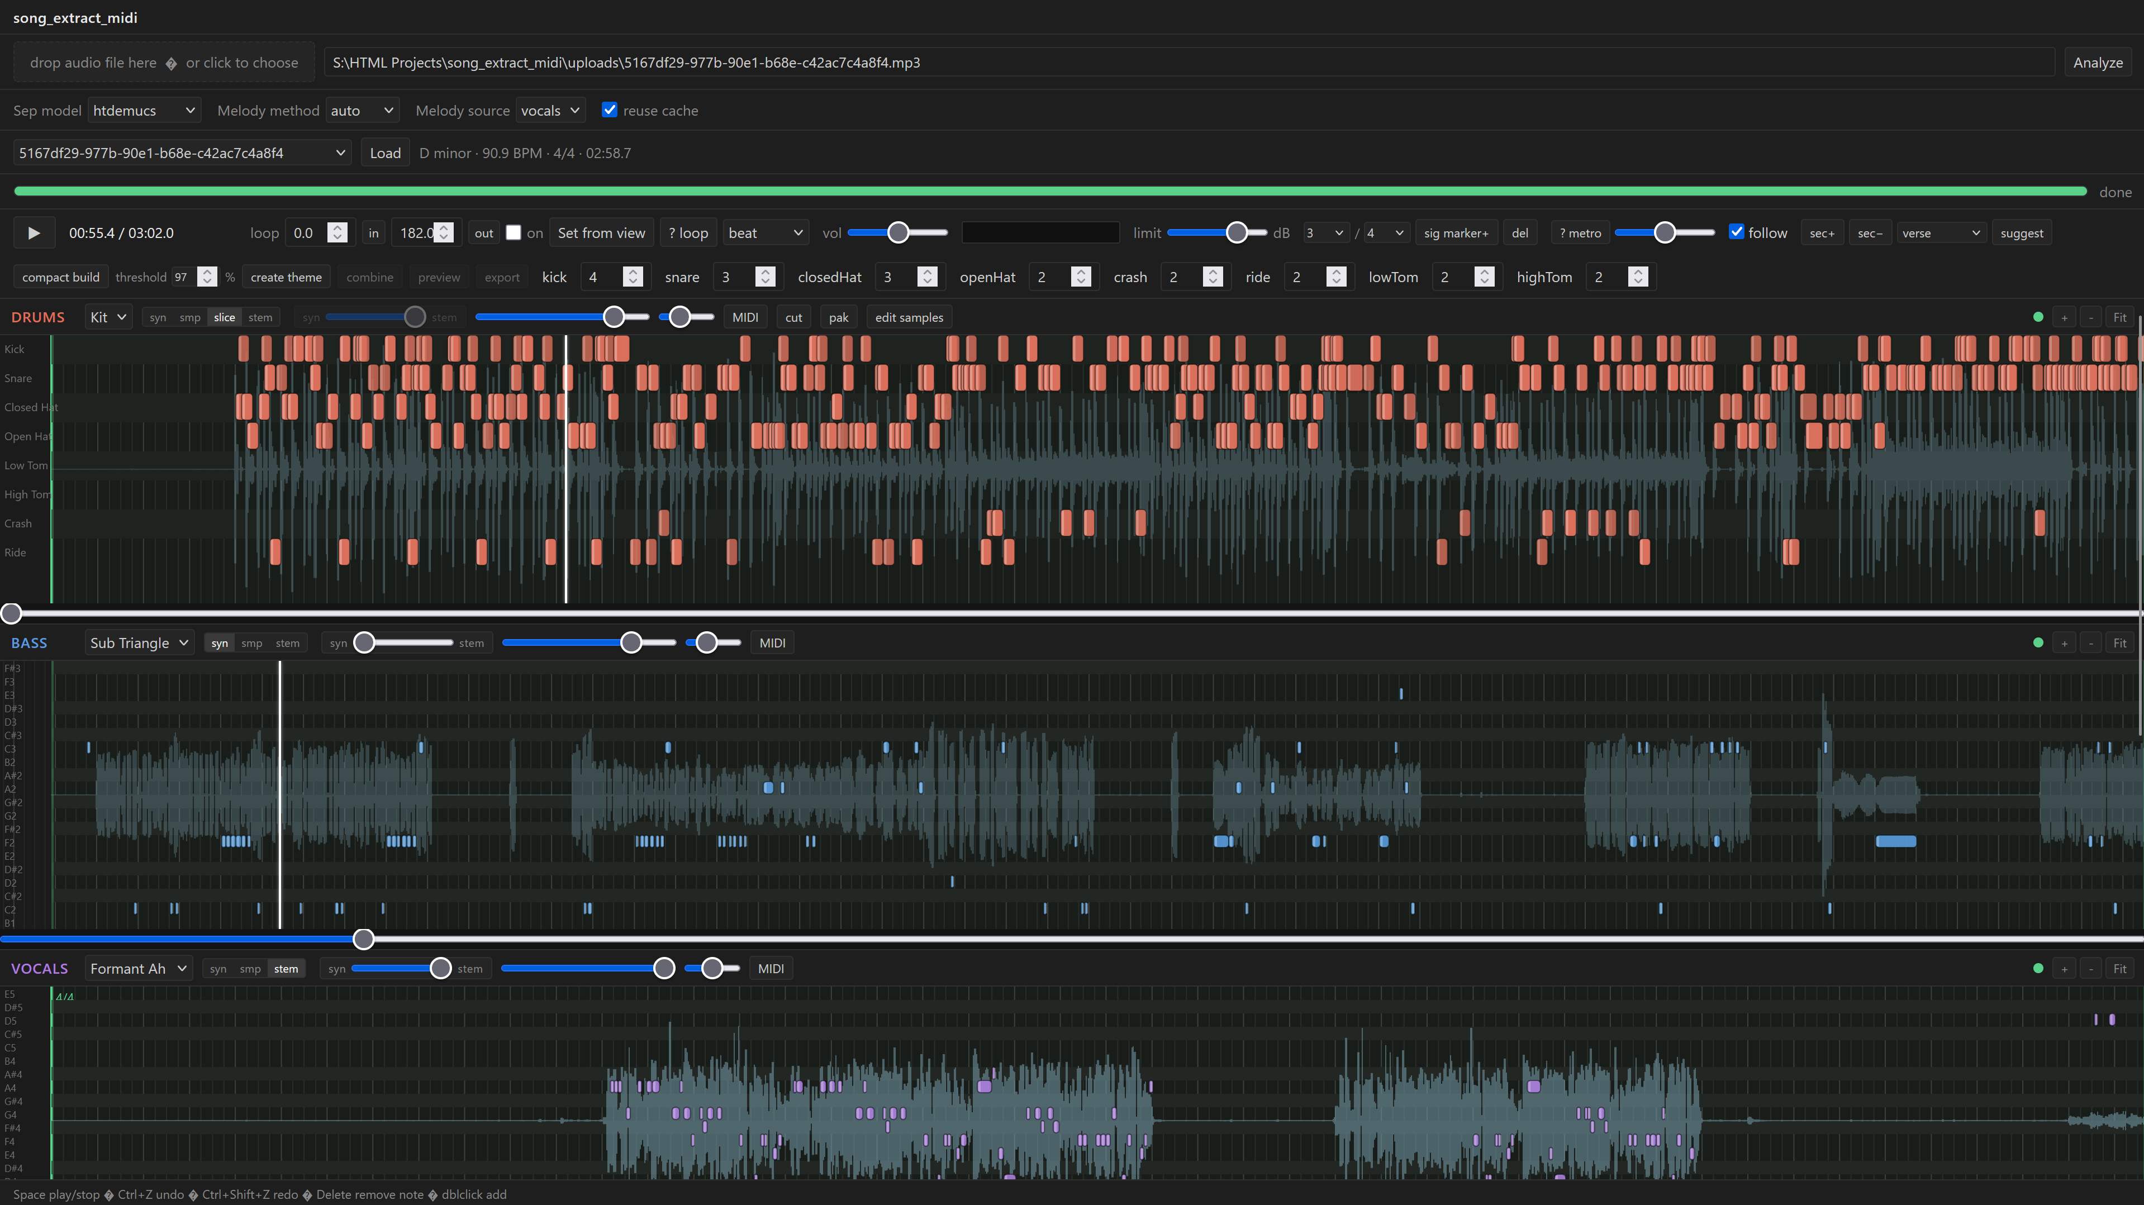
Task: Select the DRUMS 'slice' mode tab
Action: coord(224,317)
